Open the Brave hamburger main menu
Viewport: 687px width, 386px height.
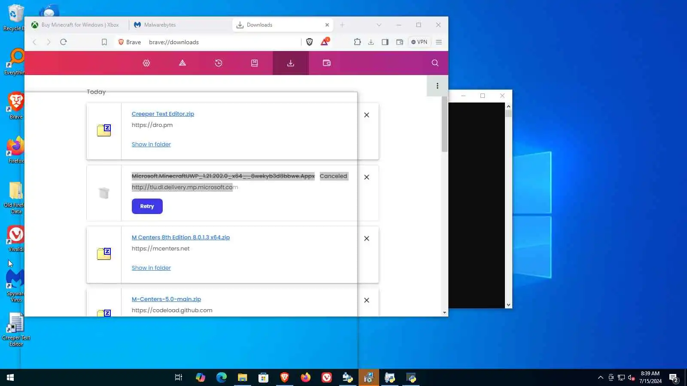(x=439, y=42)
